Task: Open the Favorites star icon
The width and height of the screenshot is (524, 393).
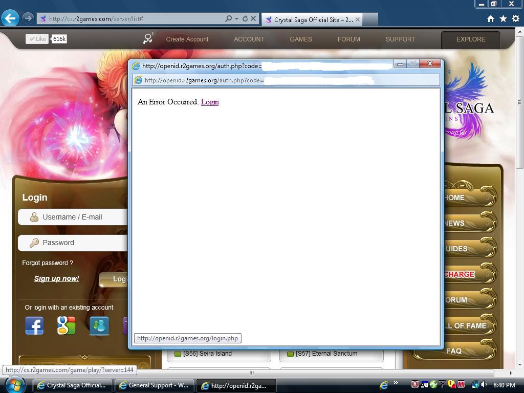Action: tap(503, 19)
